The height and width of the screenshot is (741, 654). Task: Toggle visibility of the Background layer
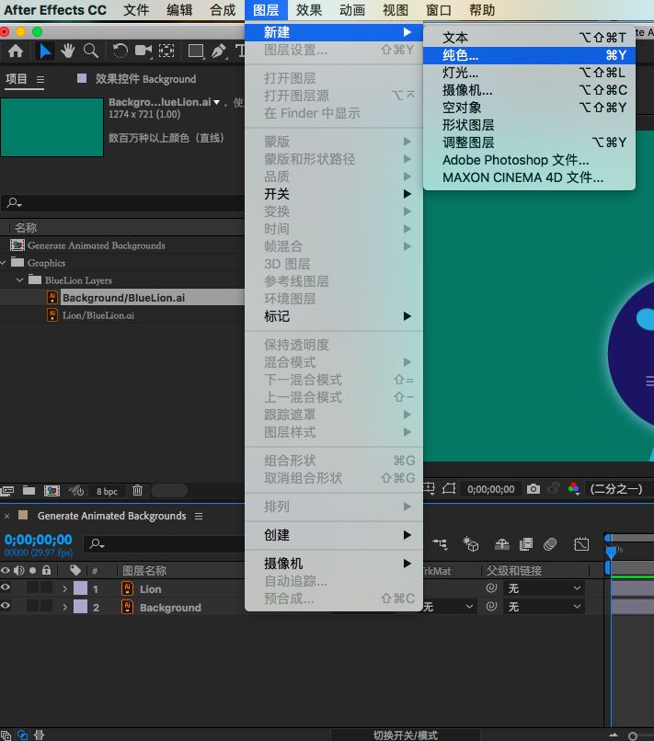coord(6,607)
